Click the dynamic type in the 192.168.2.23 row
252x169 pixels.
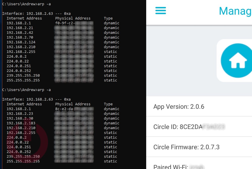111,114
